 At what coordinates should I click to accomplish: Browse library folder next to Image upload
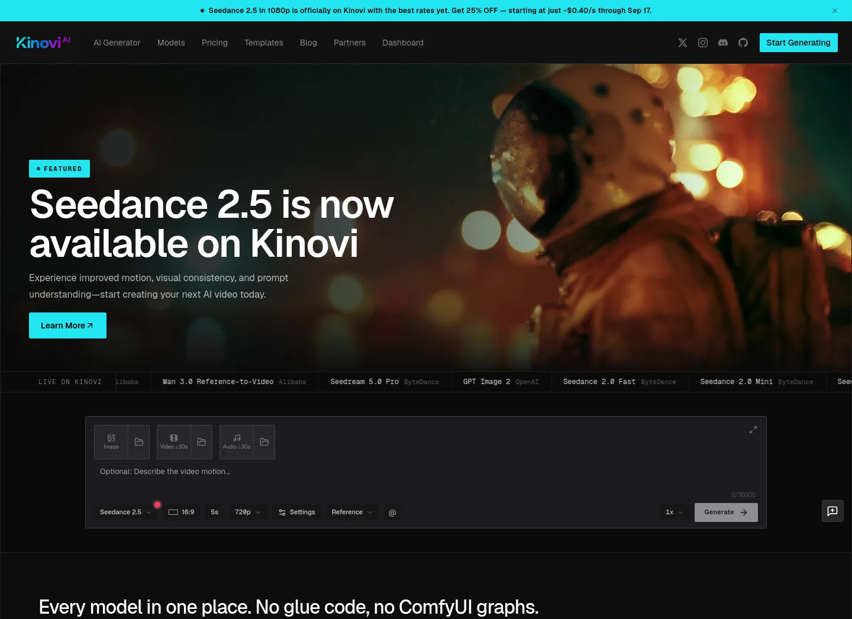pos(139,442)
